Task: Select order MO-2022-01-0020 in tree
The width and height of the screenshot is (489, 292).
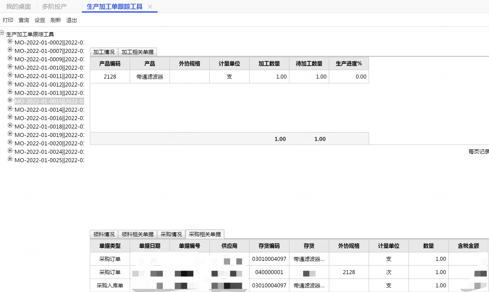Action: (49, 144)
